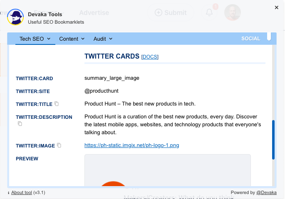Copy the TWITTER:IMAGE value
The width and height of the screenshot is (285, 199).
[x=59, y=145]
